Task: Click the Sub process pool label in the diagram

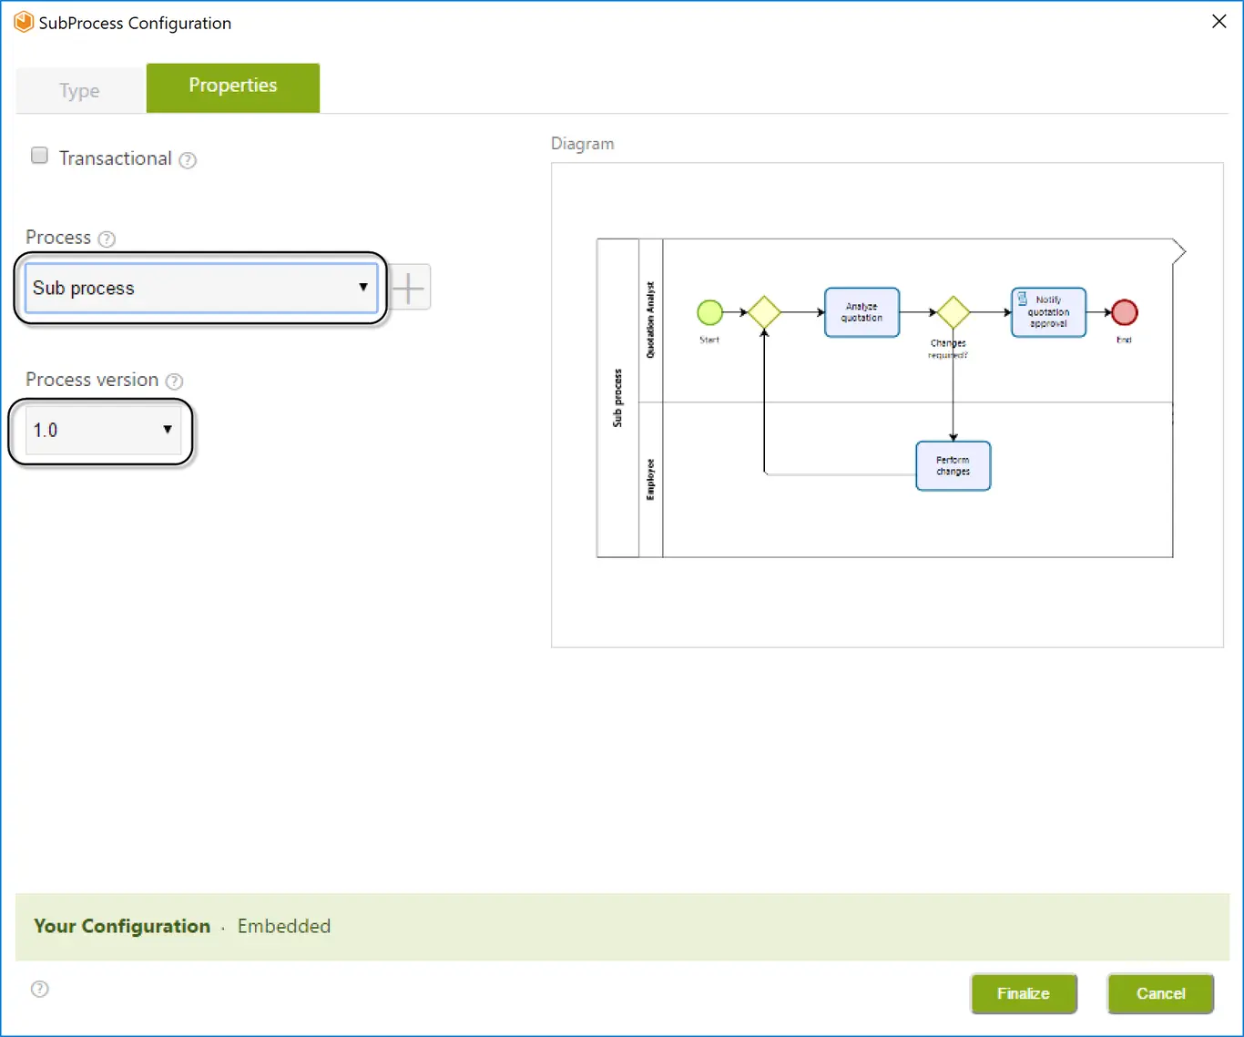Action: point(617,398)
